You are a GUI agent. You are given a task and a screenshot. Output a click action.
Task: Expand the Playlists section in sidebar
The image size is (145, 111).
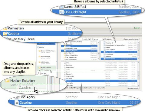38,47
